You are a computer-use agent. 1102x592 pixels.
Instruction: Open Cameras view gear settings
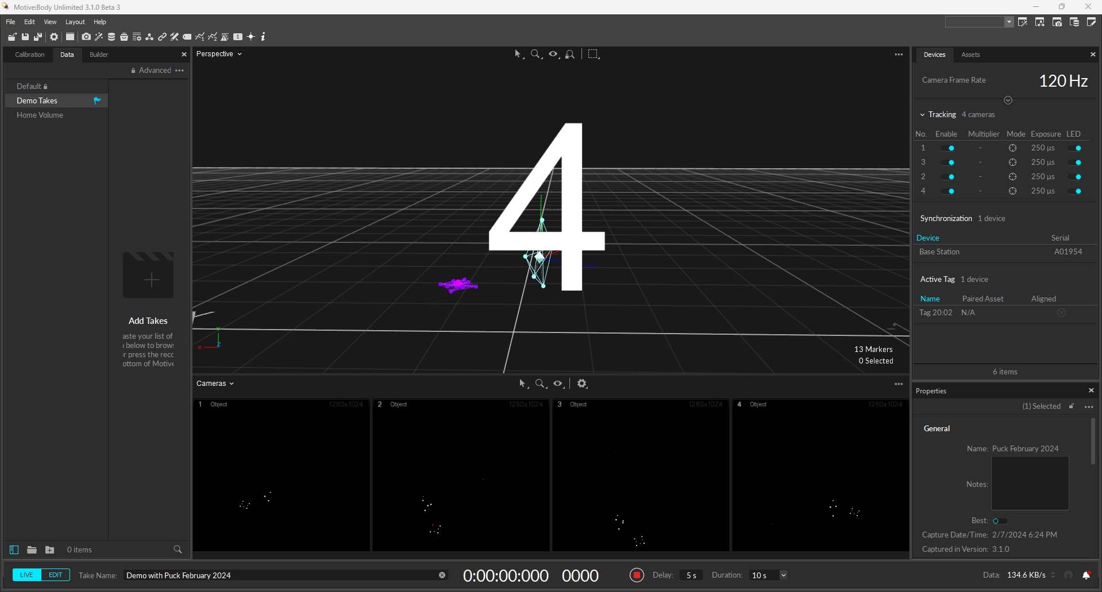pyautogui.click(x=582, y=384)
